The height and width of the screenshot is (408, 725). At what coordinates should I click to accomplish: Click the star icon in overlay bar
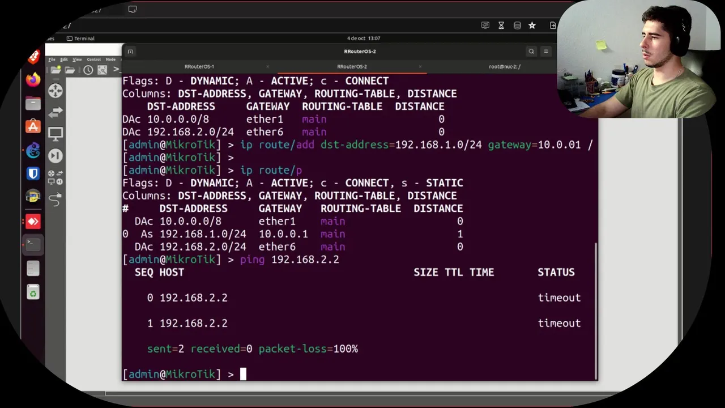coord(532,25)
